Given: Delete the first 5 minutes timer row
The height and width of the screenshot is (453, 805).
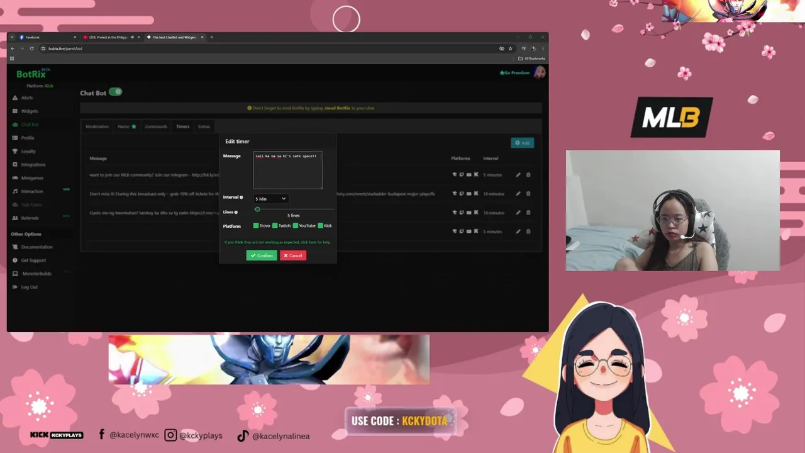Looking at the screenshot, I should click(528, 175).
